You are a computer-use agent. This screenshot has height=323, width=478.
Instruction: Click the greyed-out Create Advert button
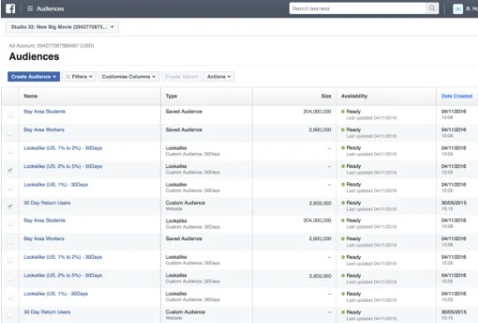(181, 77)
